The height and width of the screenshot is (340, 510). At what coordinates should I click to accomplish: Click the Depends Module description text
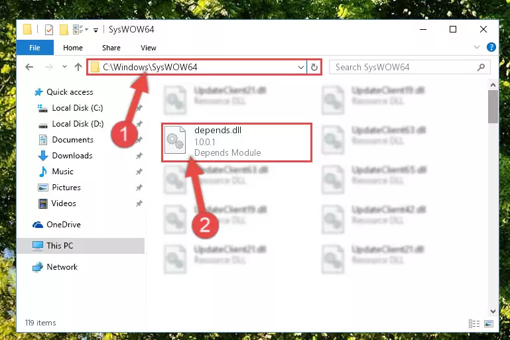coord(227,153)
